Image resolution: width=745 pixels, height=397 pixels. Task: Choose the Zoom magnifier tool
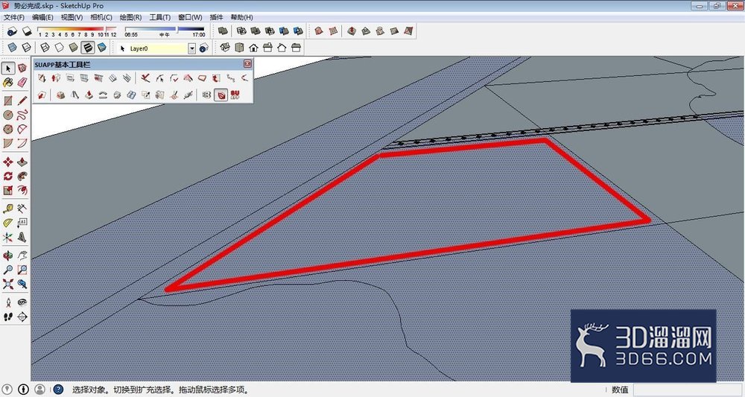(8, 270)
